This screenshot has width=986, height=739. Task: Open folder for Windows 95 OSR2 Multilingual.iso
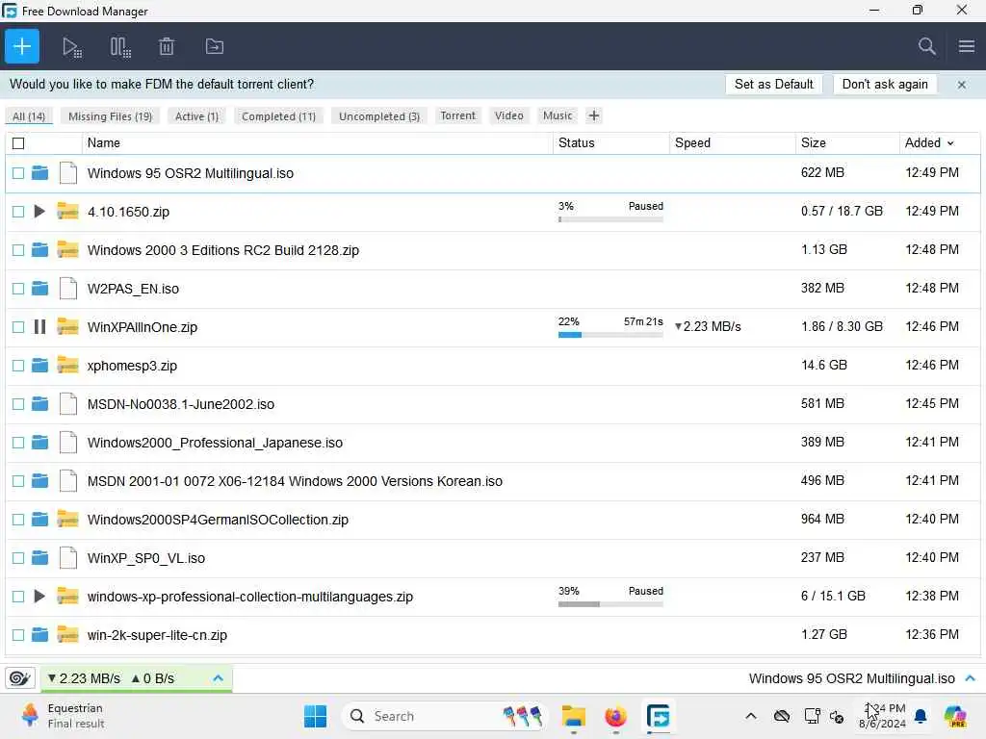(39, 173)
